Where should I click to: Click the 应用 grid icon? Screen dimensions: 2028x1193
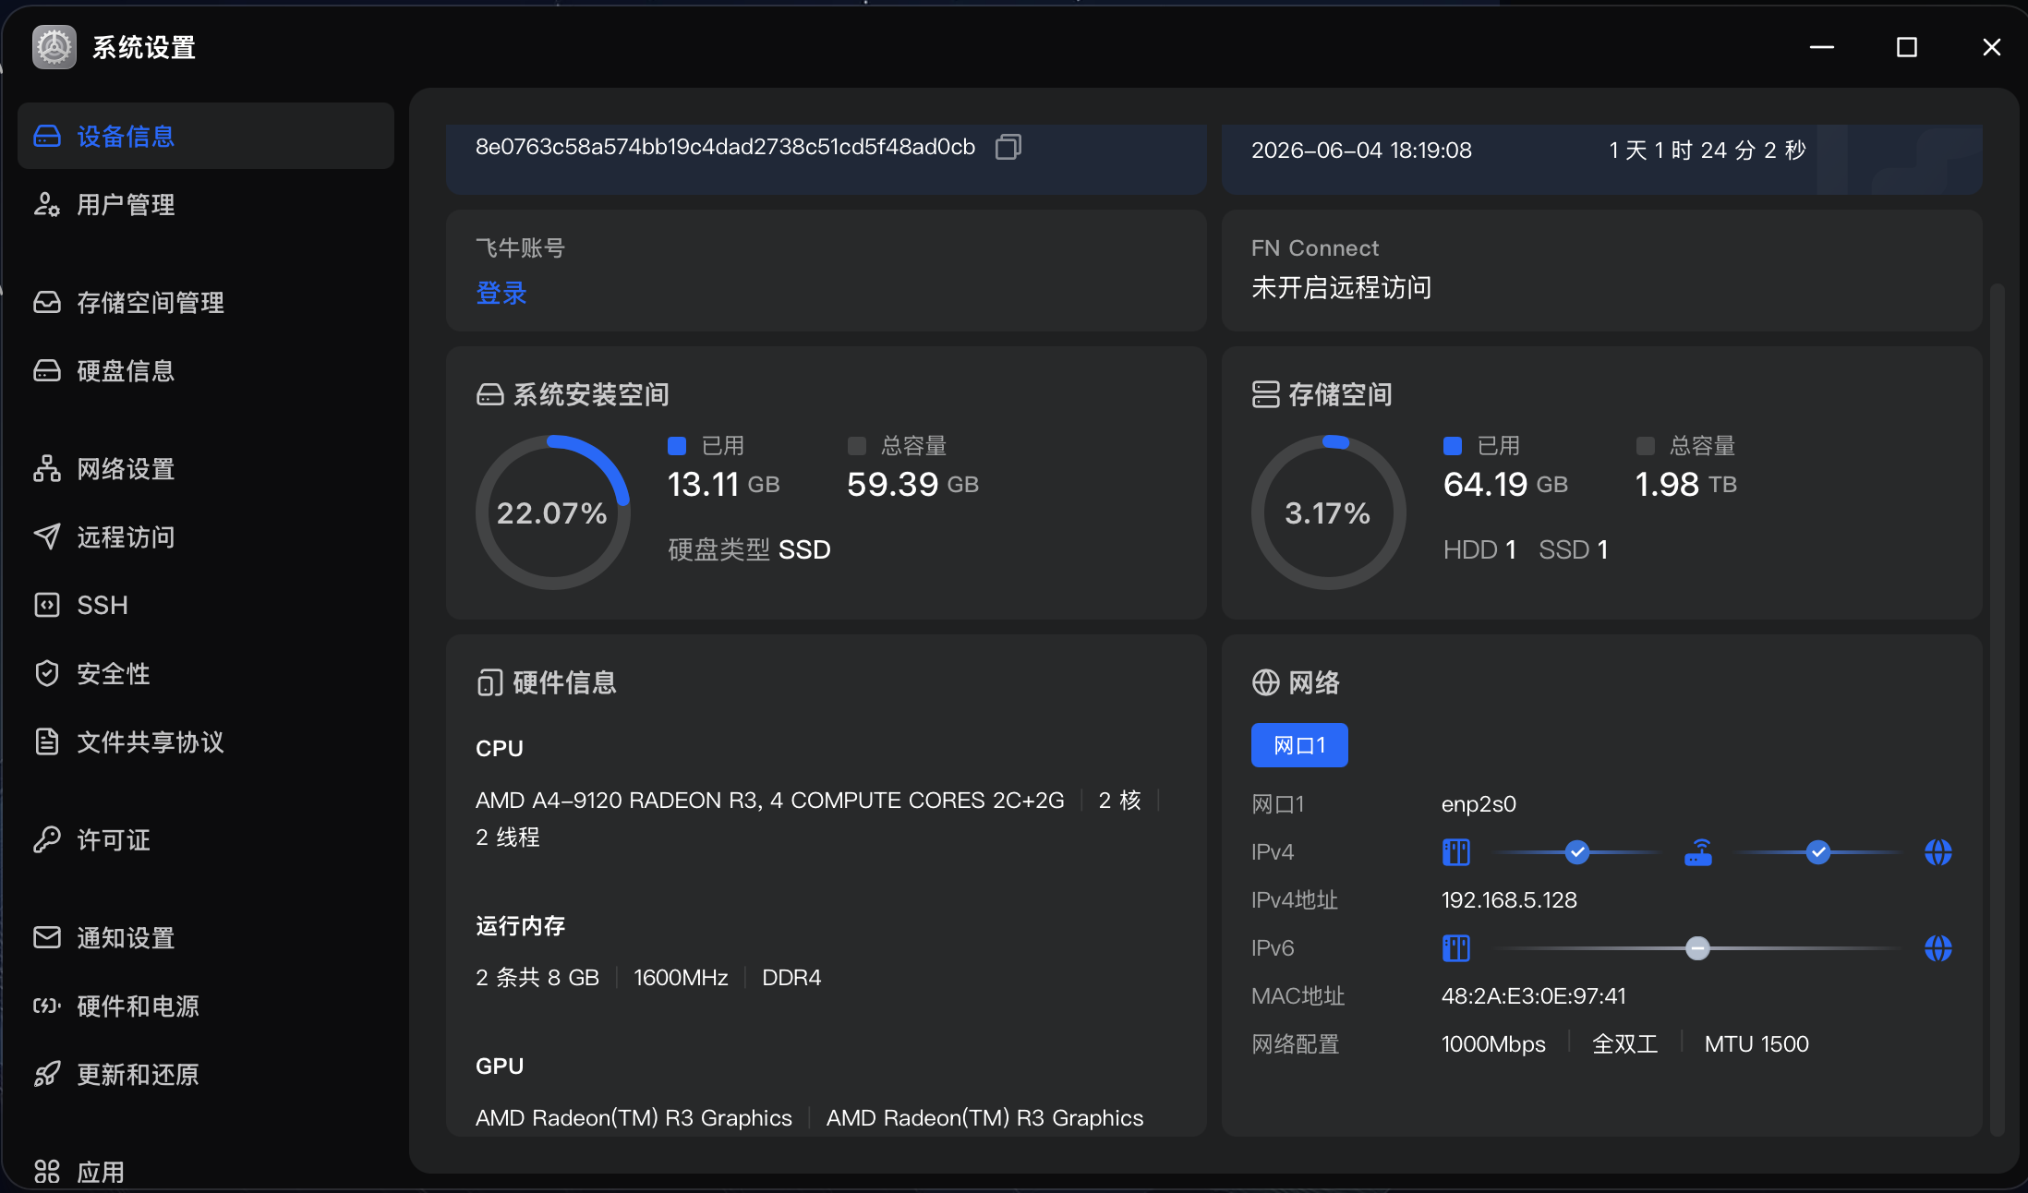pos(47,1172)
